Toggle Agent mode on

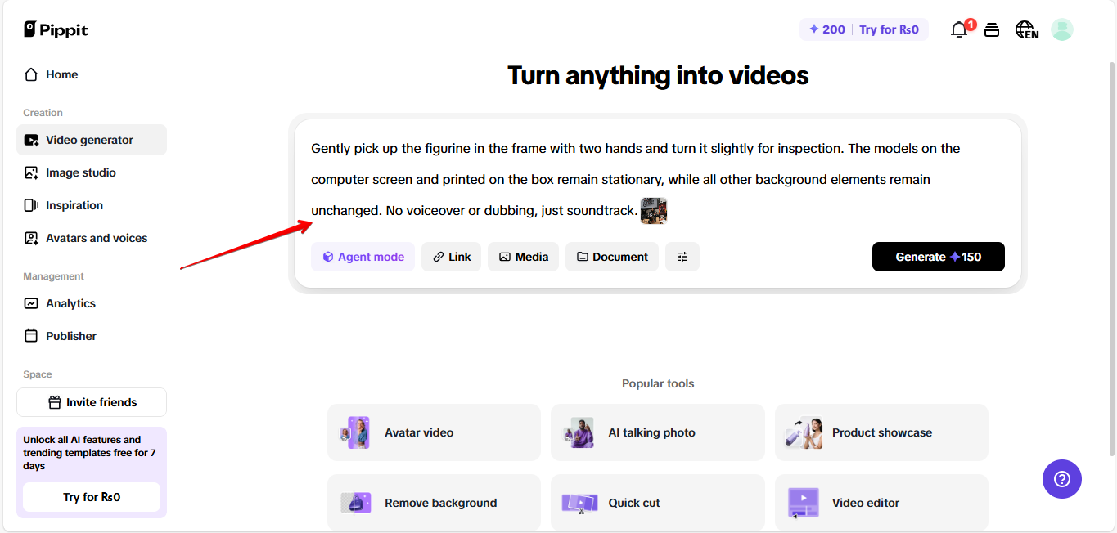tap(363, 256)
